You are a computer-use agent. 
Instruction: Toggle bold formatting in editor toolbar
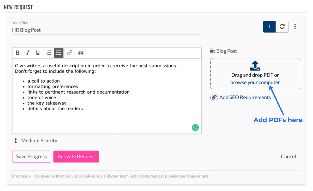tap(18, 53)
